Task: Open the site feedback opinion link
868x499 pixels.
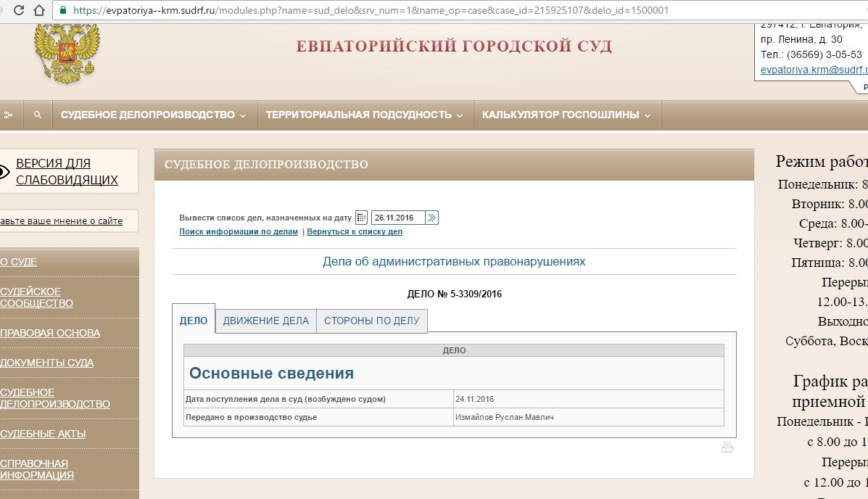Action: [x=62, y=221]
